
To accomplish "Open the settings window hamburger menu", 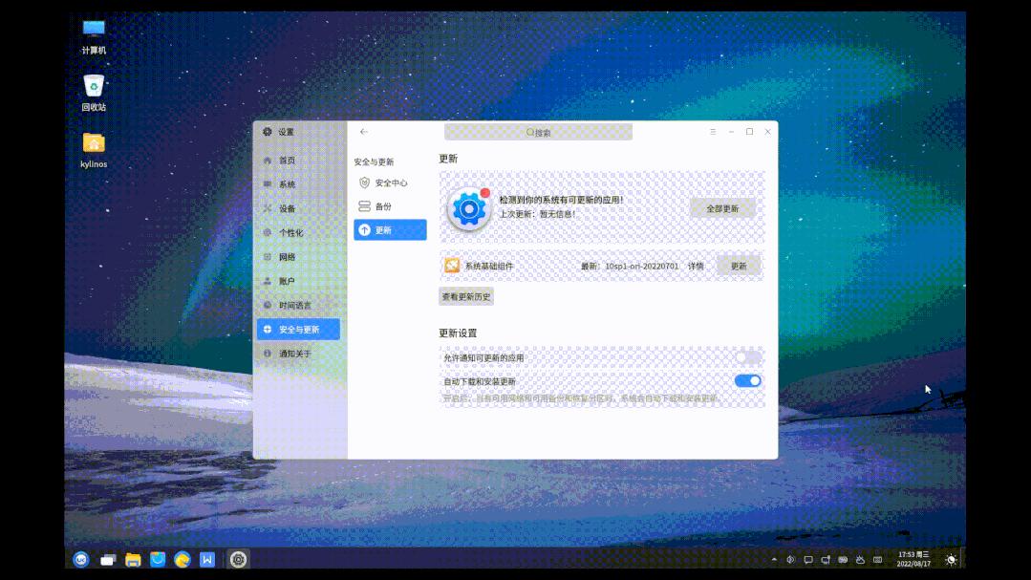I will coord(712,132).
